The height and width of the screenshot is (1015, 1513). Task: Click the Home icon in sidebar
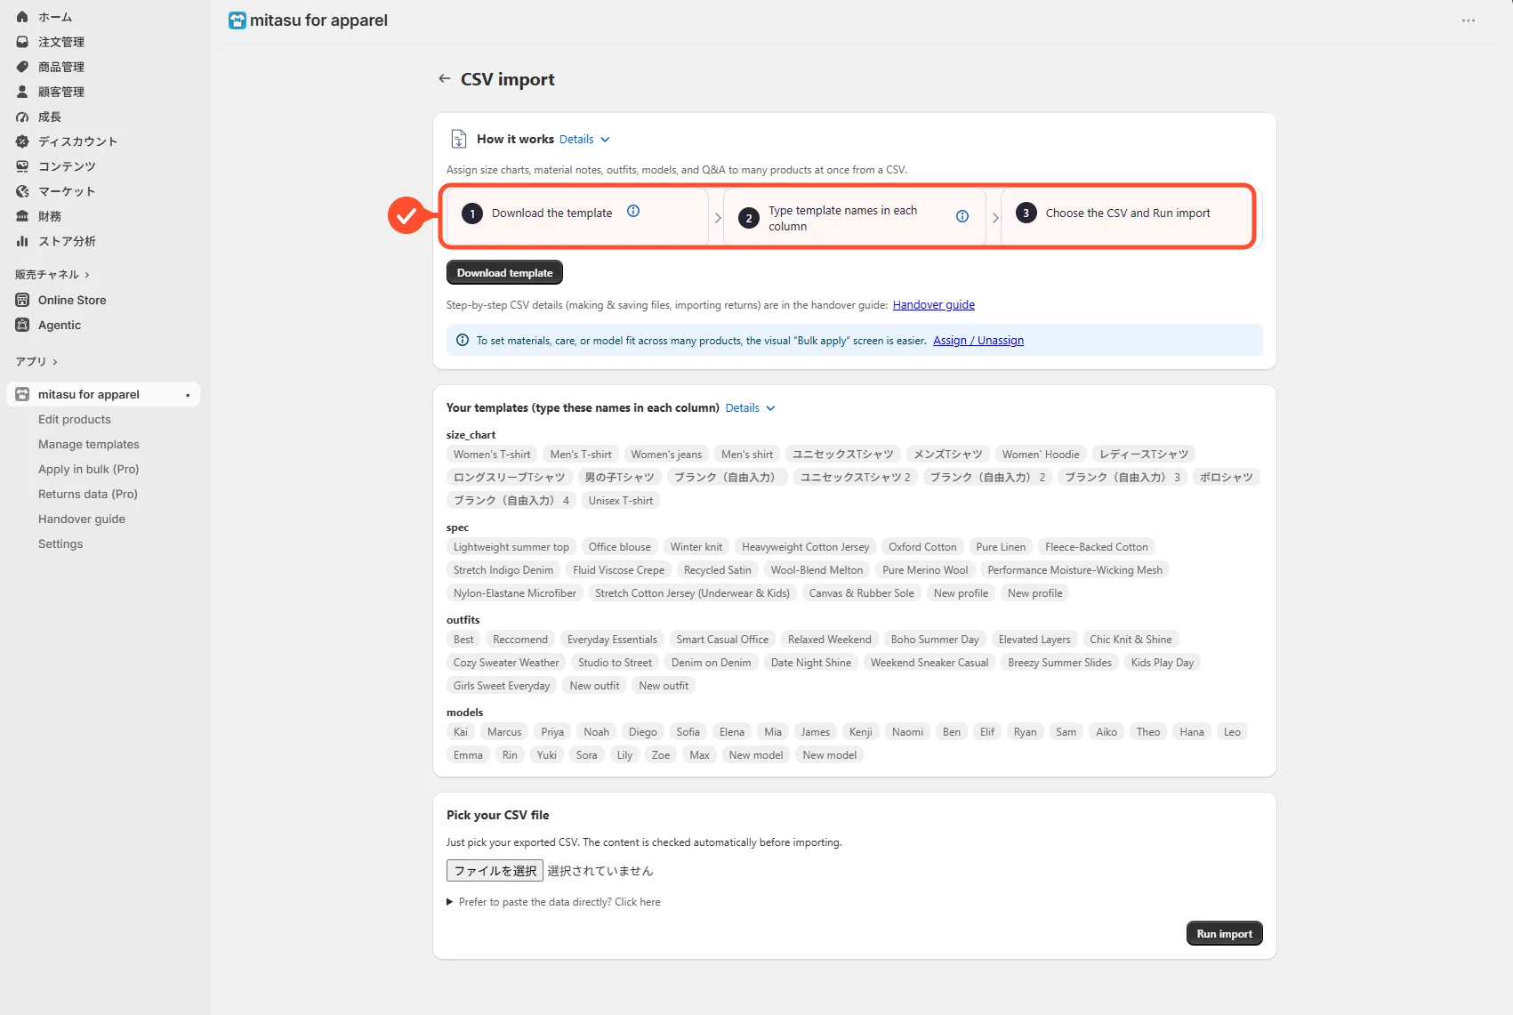click(22, 17)
